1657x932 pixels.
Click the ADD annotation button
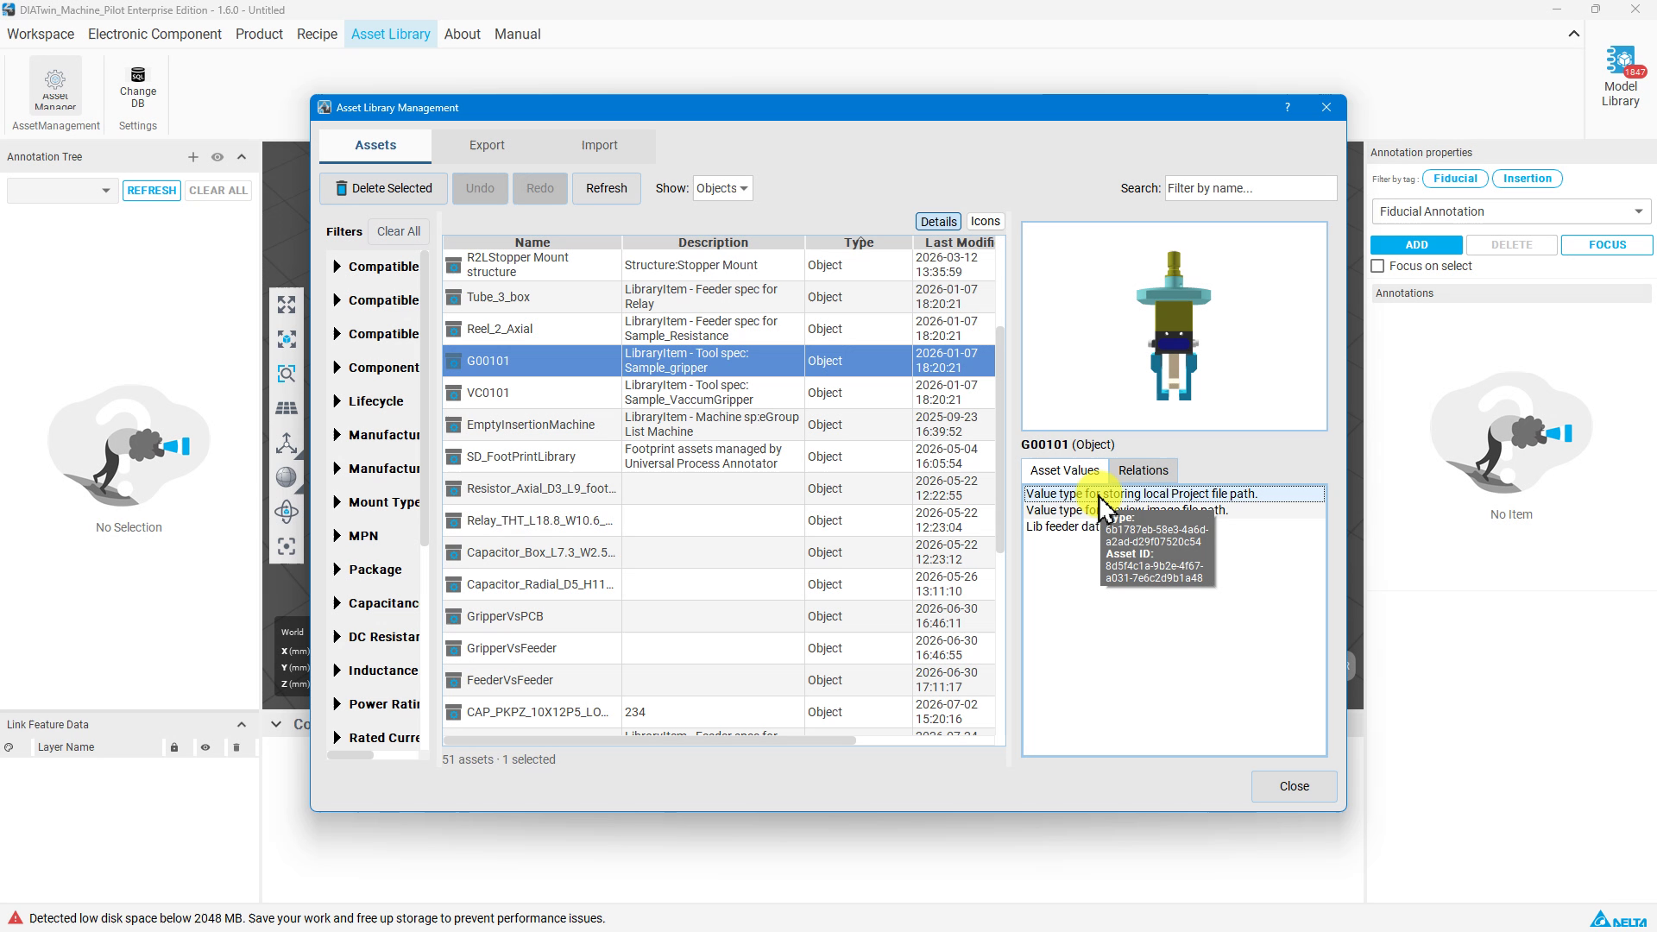[1416, 245]
